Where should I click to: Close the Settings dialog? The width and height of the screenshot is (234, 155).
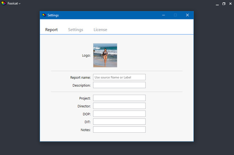coord(187,15)
